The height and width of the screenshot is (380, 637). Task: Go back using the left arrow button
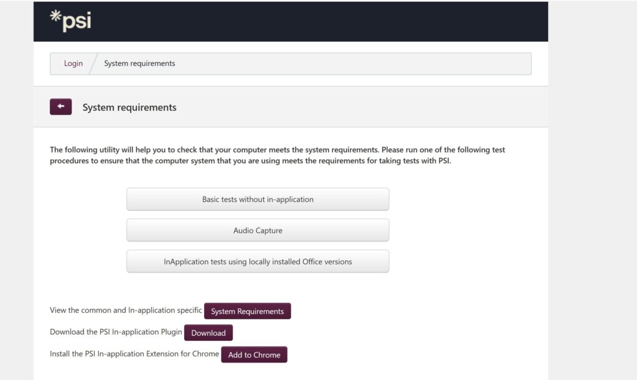pyautogui.click(x=61, y=107)
